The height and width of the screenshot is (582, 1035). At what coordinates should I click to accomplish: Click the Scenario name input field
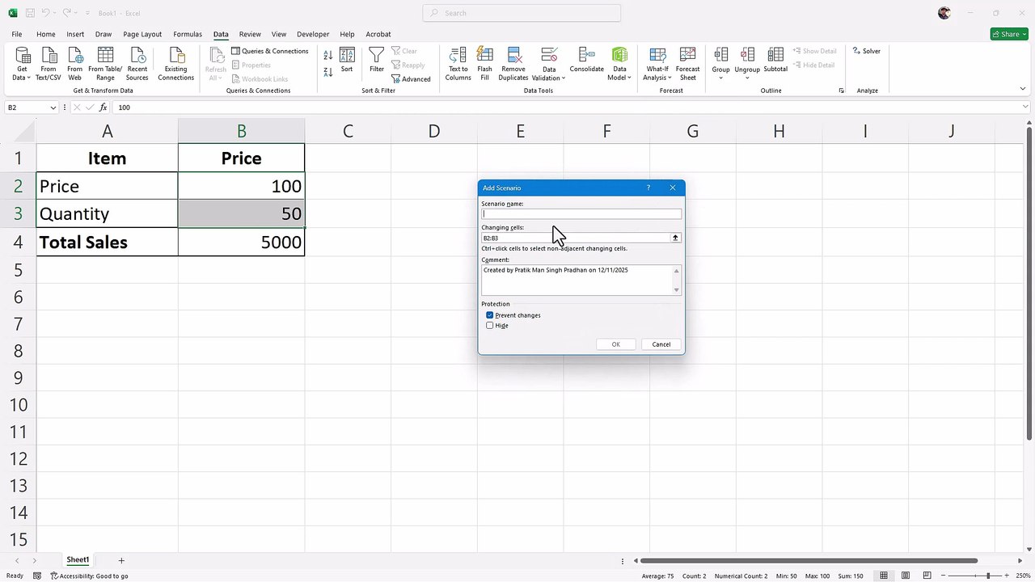(x=581, y=214)
